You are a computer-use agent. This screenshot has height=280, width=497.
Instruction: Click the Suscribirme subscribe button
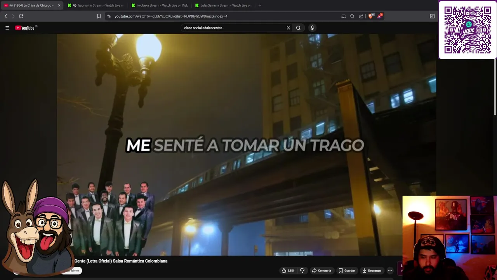click(71, 271)
